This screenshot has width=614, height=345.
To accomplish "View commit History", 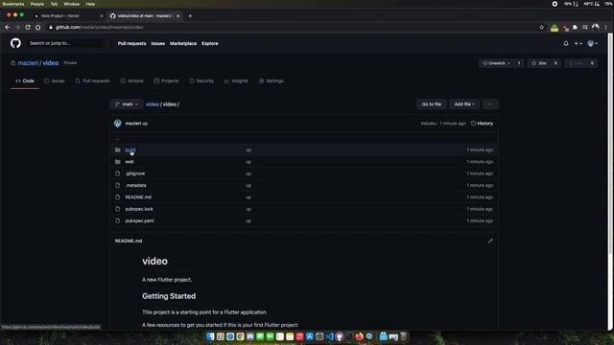I will click(x=482, y=124).
